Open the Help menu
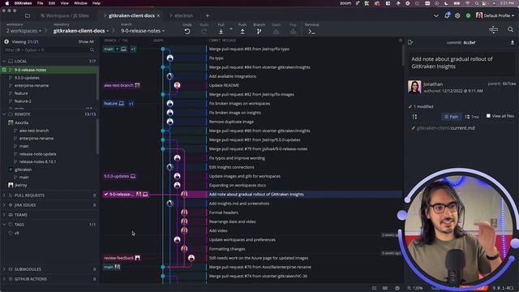The height and width of the screenshot is (292, 519). point(97,3)
